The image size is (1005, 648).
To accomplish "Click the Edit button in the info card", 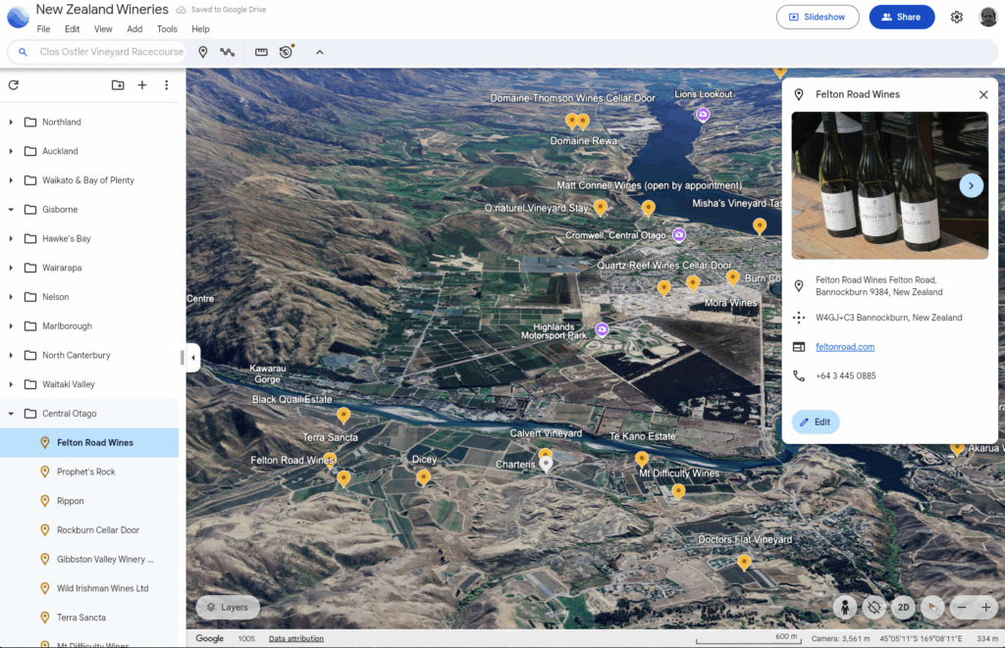I will pos(816,422).
